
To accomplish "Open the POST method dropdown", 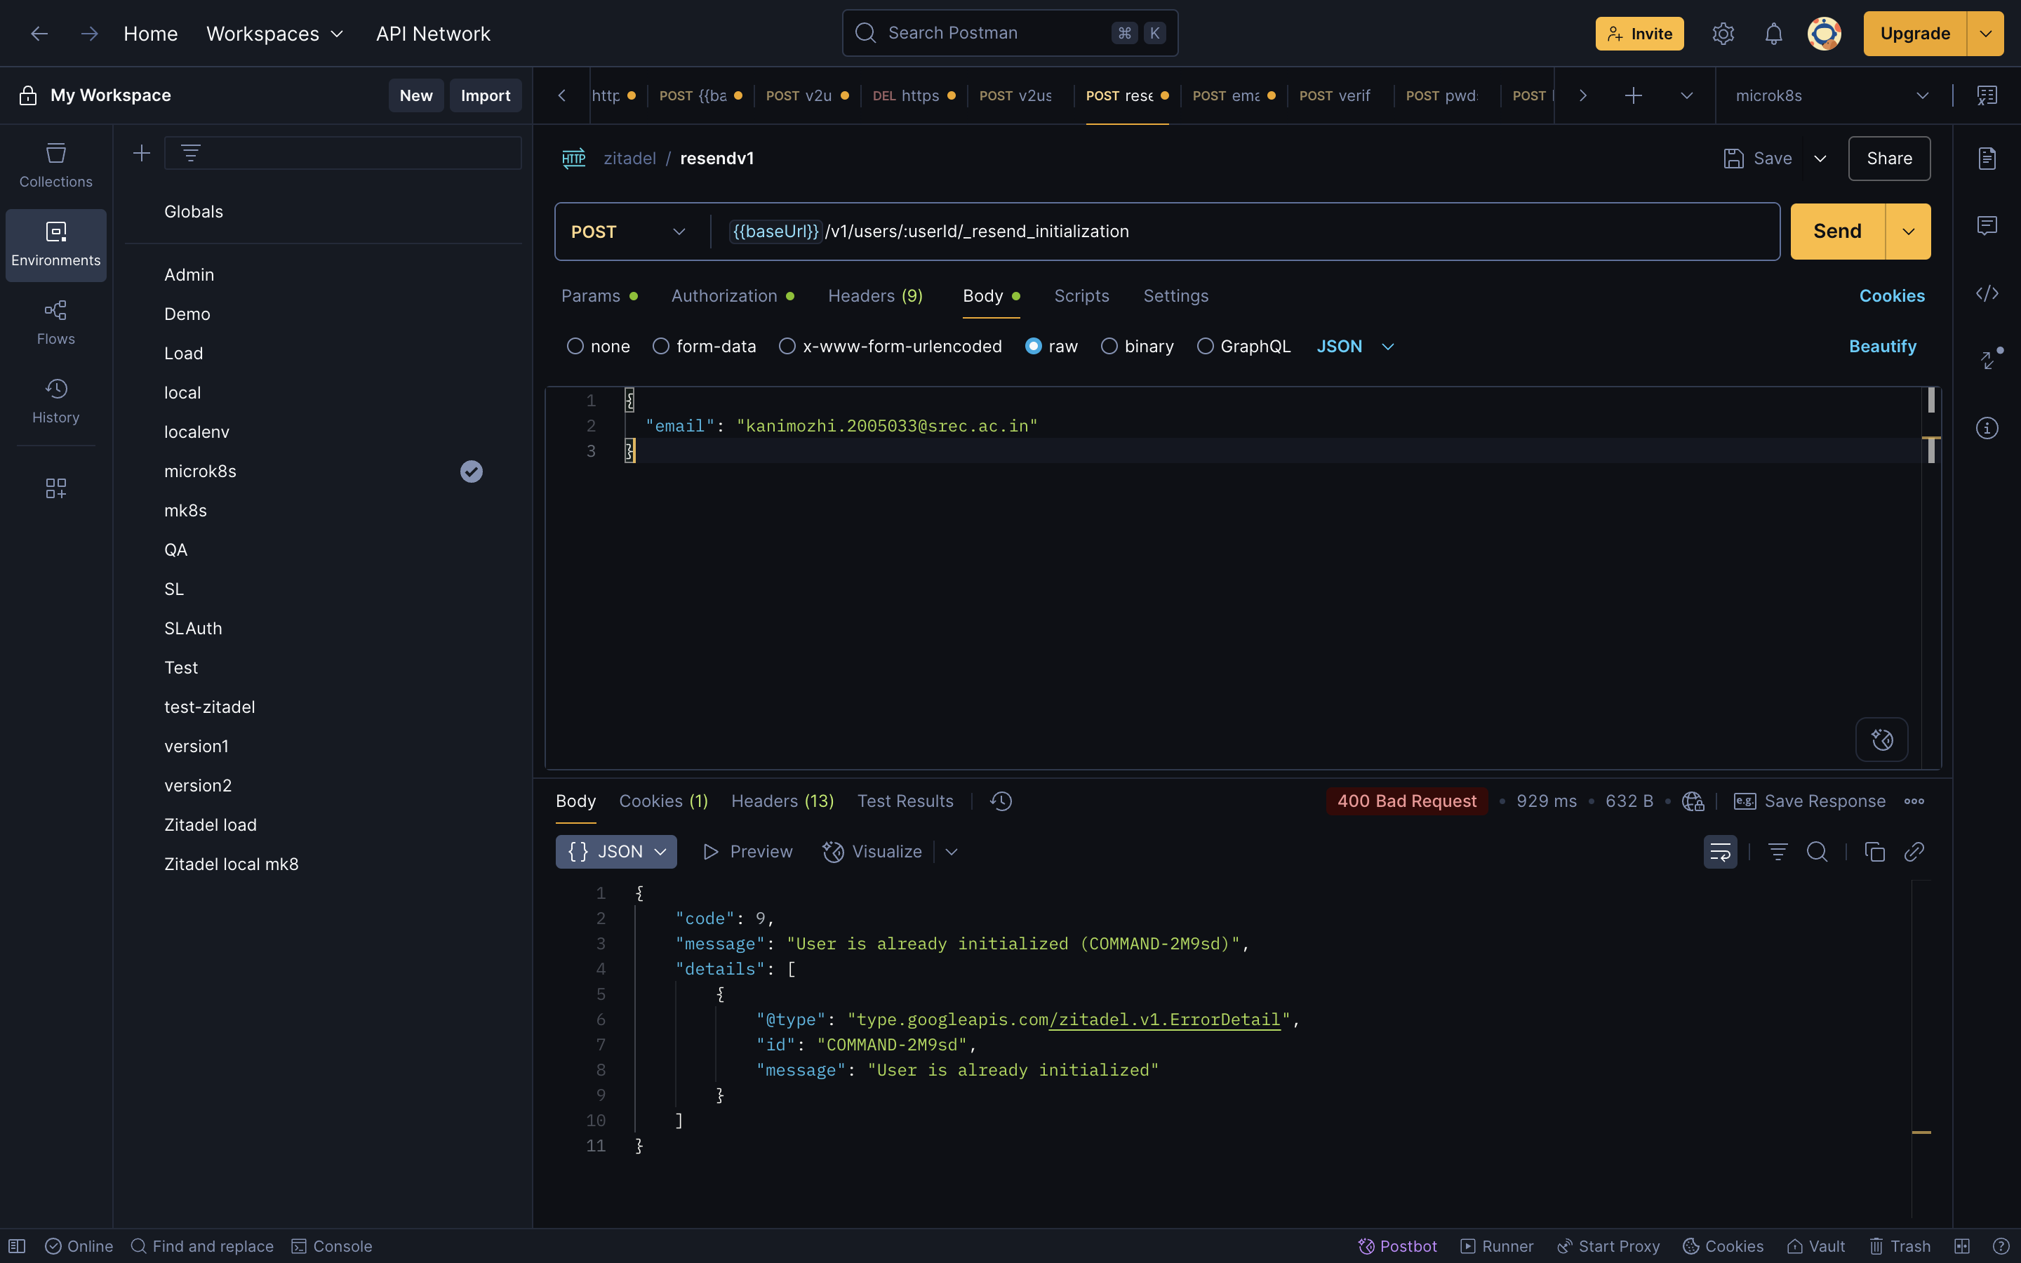I will pos(629,232).
